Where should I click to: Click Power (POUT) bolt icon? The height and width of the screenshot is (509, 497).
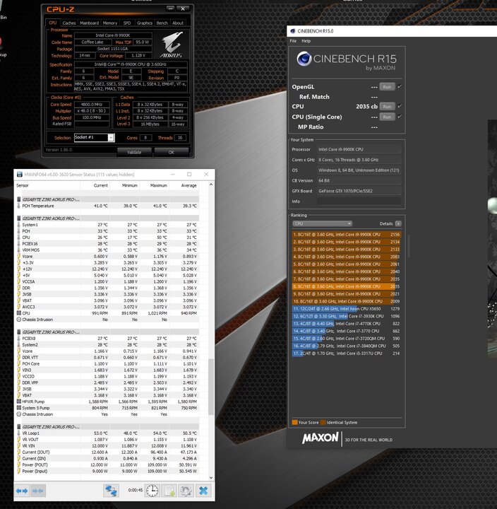(19, 465)
